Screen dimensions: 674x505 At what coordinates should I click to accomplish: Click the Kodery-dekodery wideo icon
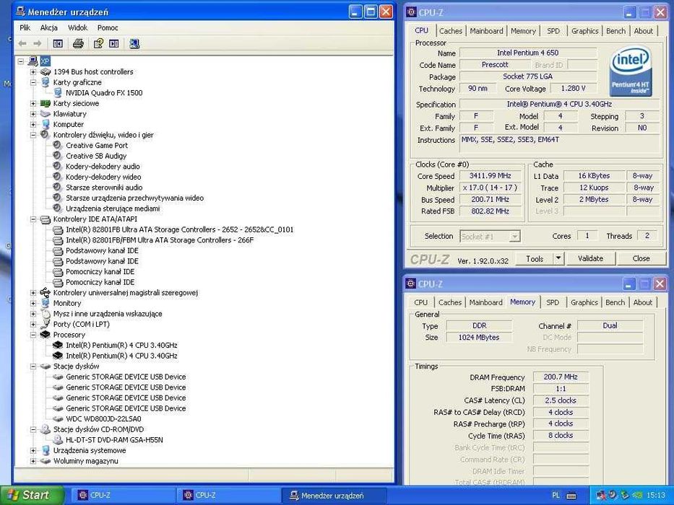click(x=58, y=177)
